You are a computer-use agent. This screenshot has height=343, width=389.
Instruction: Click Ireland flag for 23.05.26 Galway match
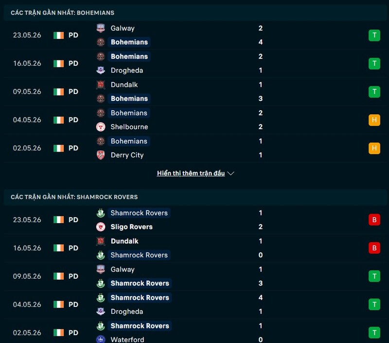point(58,35)
